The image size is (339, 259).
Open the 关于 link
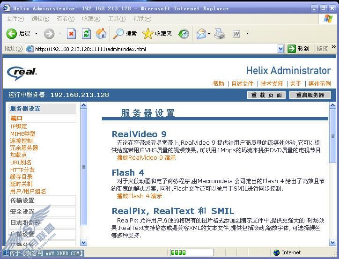[x=295, y=83]
